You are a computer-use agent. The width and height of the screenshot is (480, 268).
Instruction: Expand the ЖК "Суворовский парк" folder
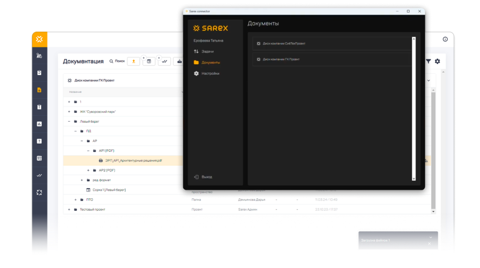[x=69, y=112]
